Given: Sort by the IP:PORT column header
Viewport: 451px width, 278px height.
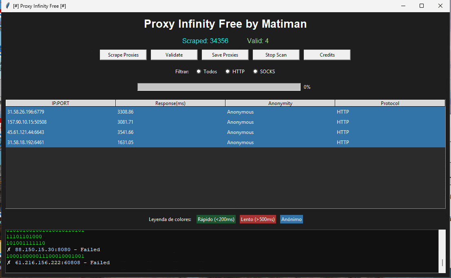Looking at the screenshot, I should 60,103.
